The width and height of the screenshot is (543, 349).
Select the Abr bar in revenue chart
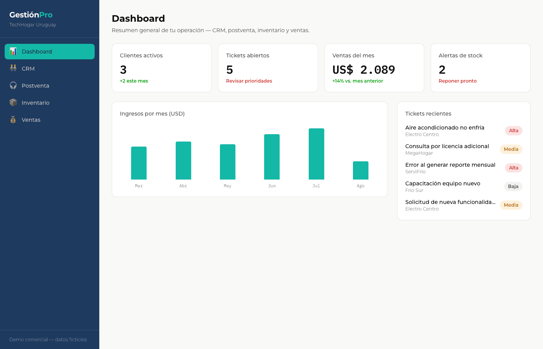[x=183, y=161]
